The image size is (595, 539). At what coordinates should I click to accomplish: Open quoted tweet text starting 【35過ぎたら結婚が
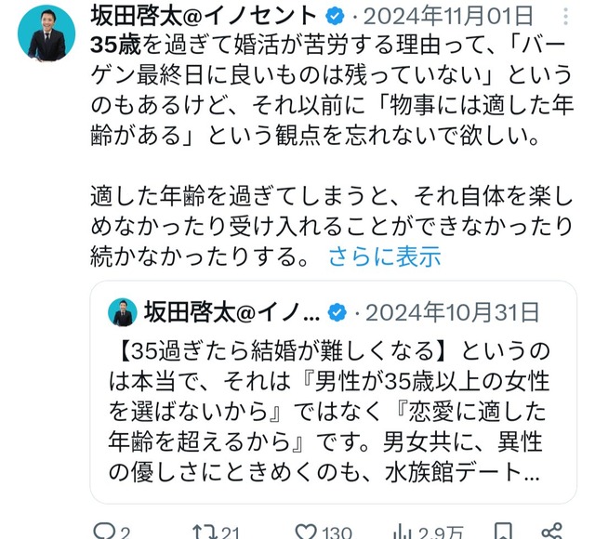point(328,413)
